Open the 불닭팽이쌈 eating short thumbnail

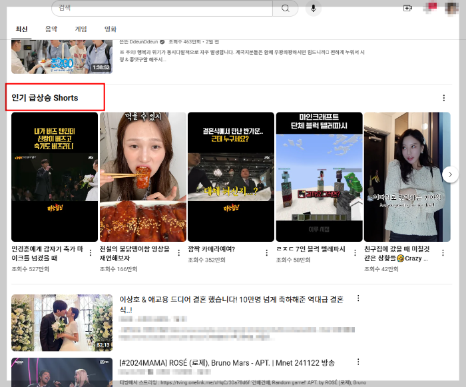tap(143, 177)
